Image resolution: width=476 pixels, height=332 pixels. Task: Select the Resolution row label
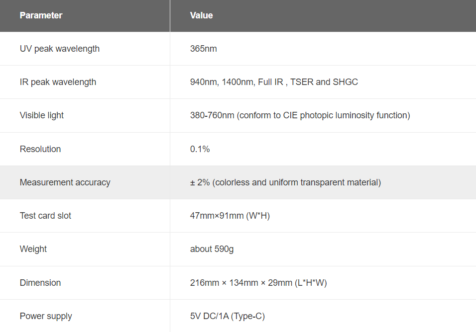tap(40, 149)
